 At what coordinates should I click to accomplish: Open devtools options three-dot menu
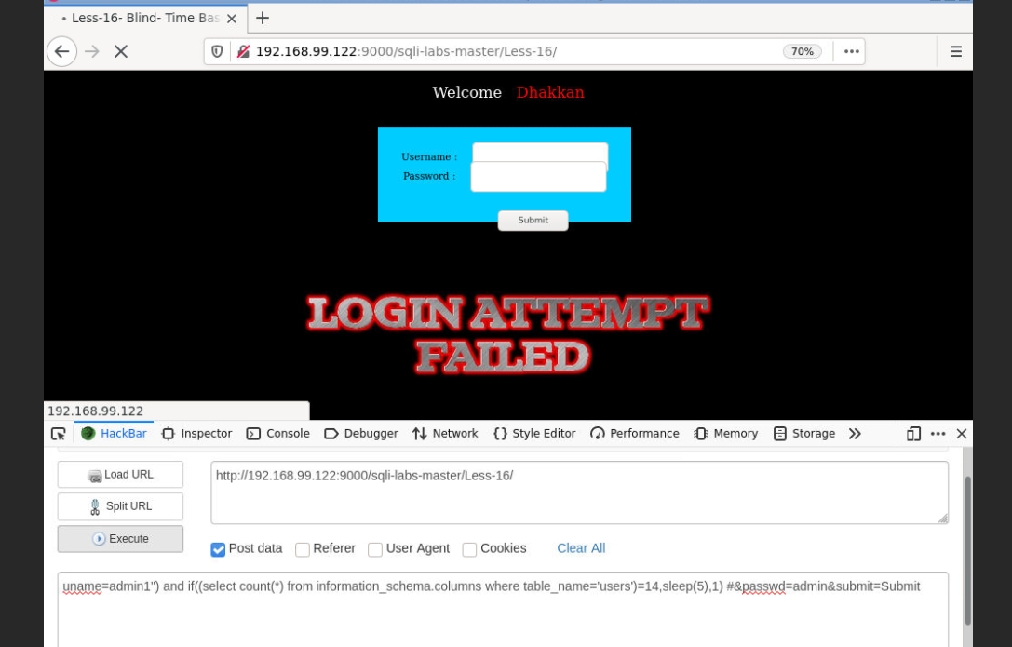point(938,434)
